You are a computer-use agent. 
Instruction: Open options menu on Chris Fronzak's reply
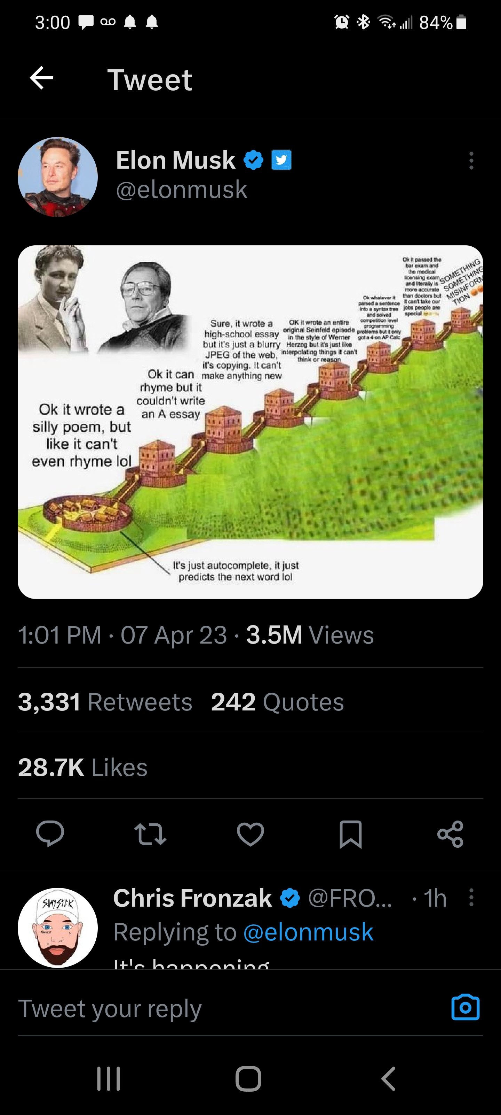[x=471, y=897]
